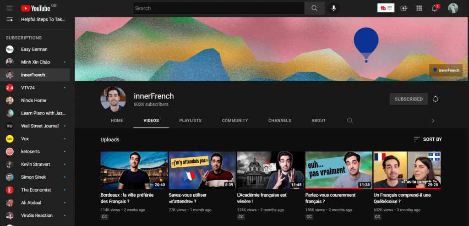
Task: Click the innerFrench channel name heading
Action: 154,96
